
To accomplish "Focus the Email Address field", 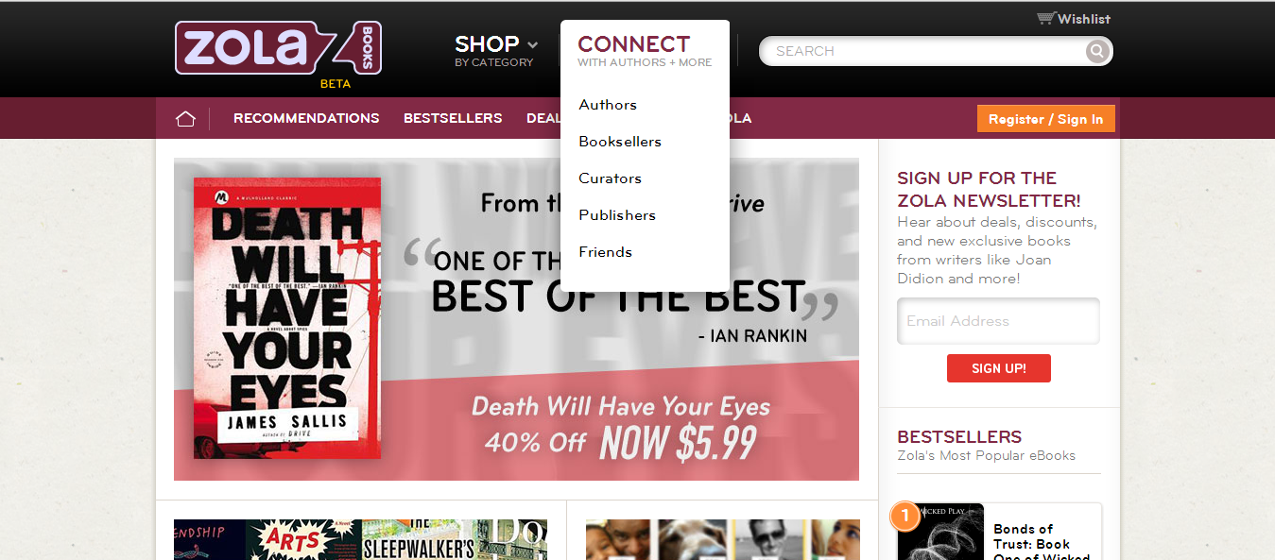I will tap(998, 321).
